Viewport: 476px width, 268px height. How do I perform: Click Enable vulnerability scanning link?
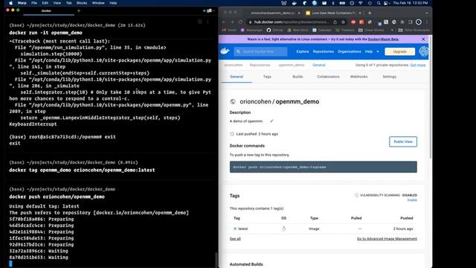(412, 200)
